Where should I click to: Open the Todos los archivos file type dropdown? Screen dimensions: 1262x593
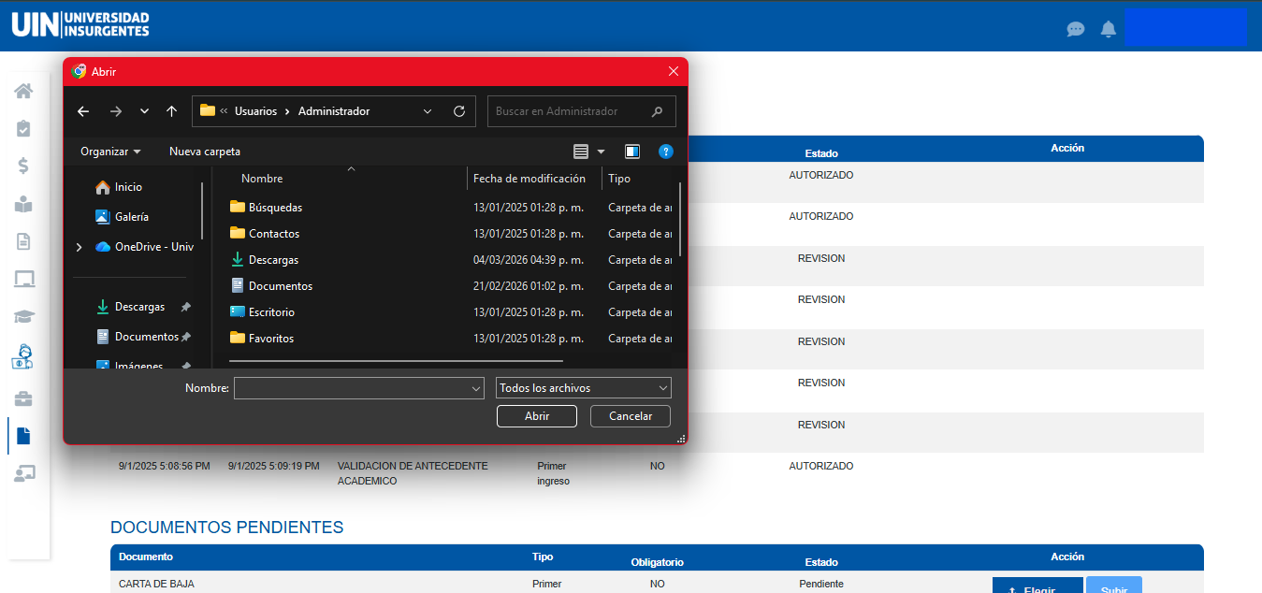[583, 388]
